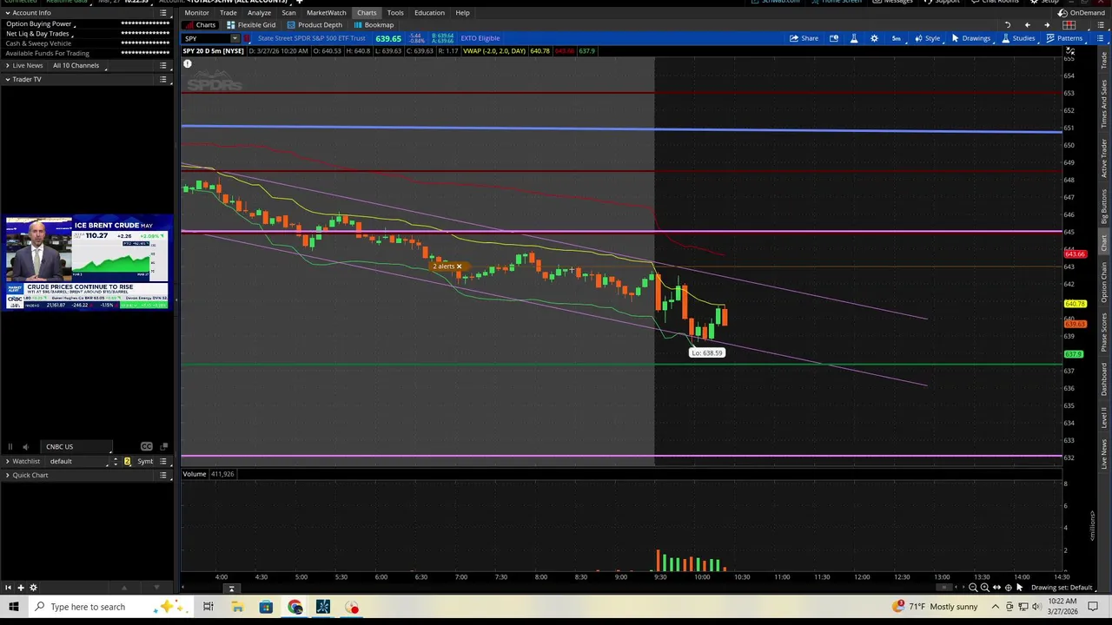Open the Tools tab
Viewport: 1112px width, 625px height.
tap(395, 13)
